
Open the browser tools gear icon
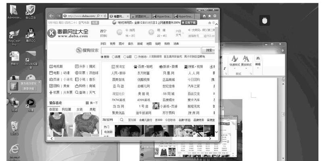click(x=215, y=16)
